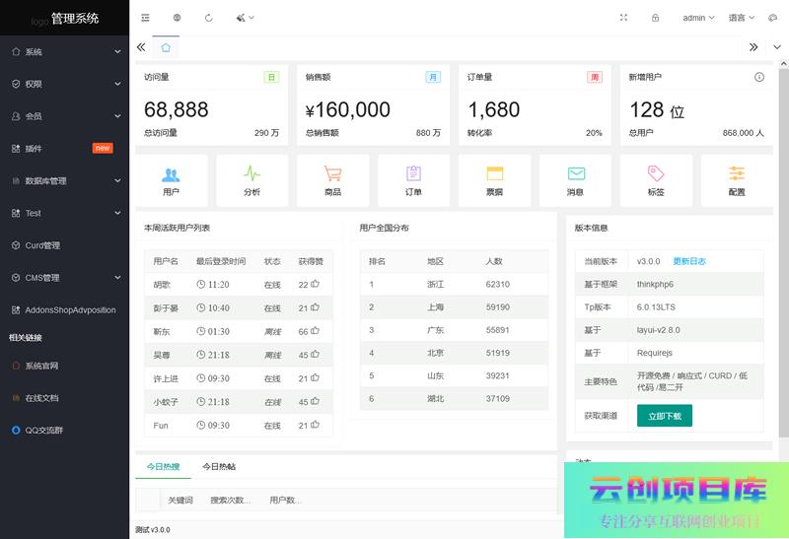This screenshot has height=539, width=789.
Task: Toggle the sidebar collapse menu icon
Action: tap(146, 18)
